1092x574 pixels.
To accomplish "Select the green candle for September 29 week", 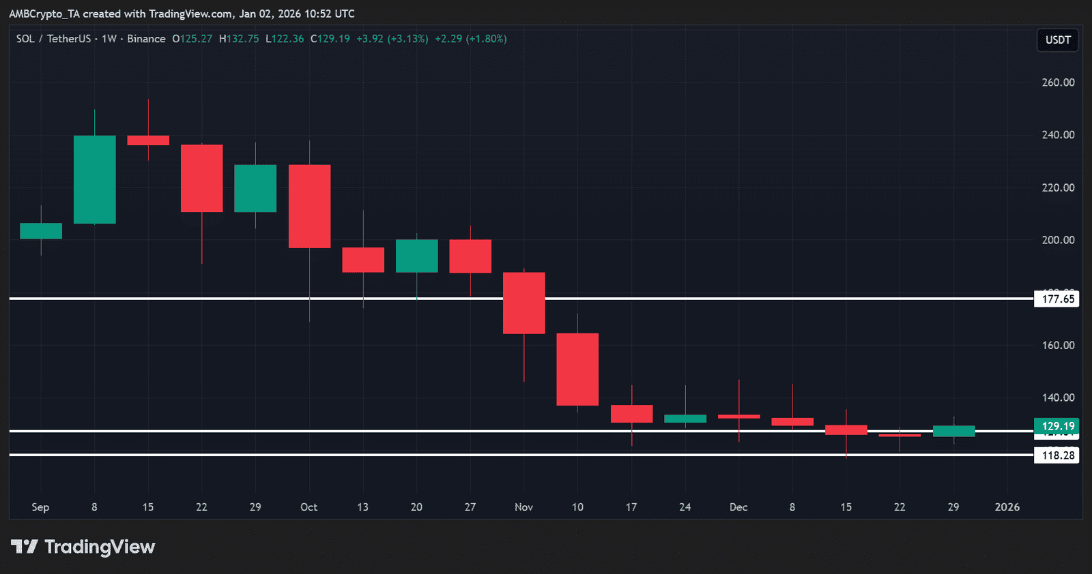I will [255, 188].
